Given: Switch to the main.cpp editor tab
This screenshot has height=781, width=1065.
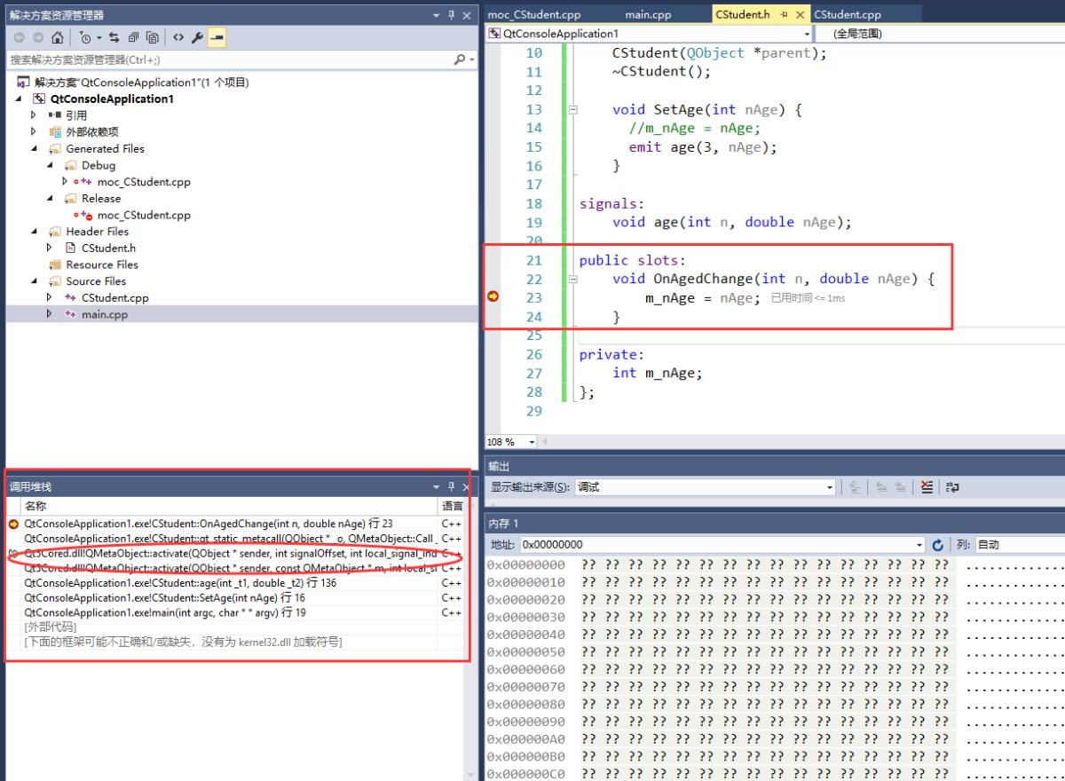Looking at the screenshot, I should click(x=649, y=15).
